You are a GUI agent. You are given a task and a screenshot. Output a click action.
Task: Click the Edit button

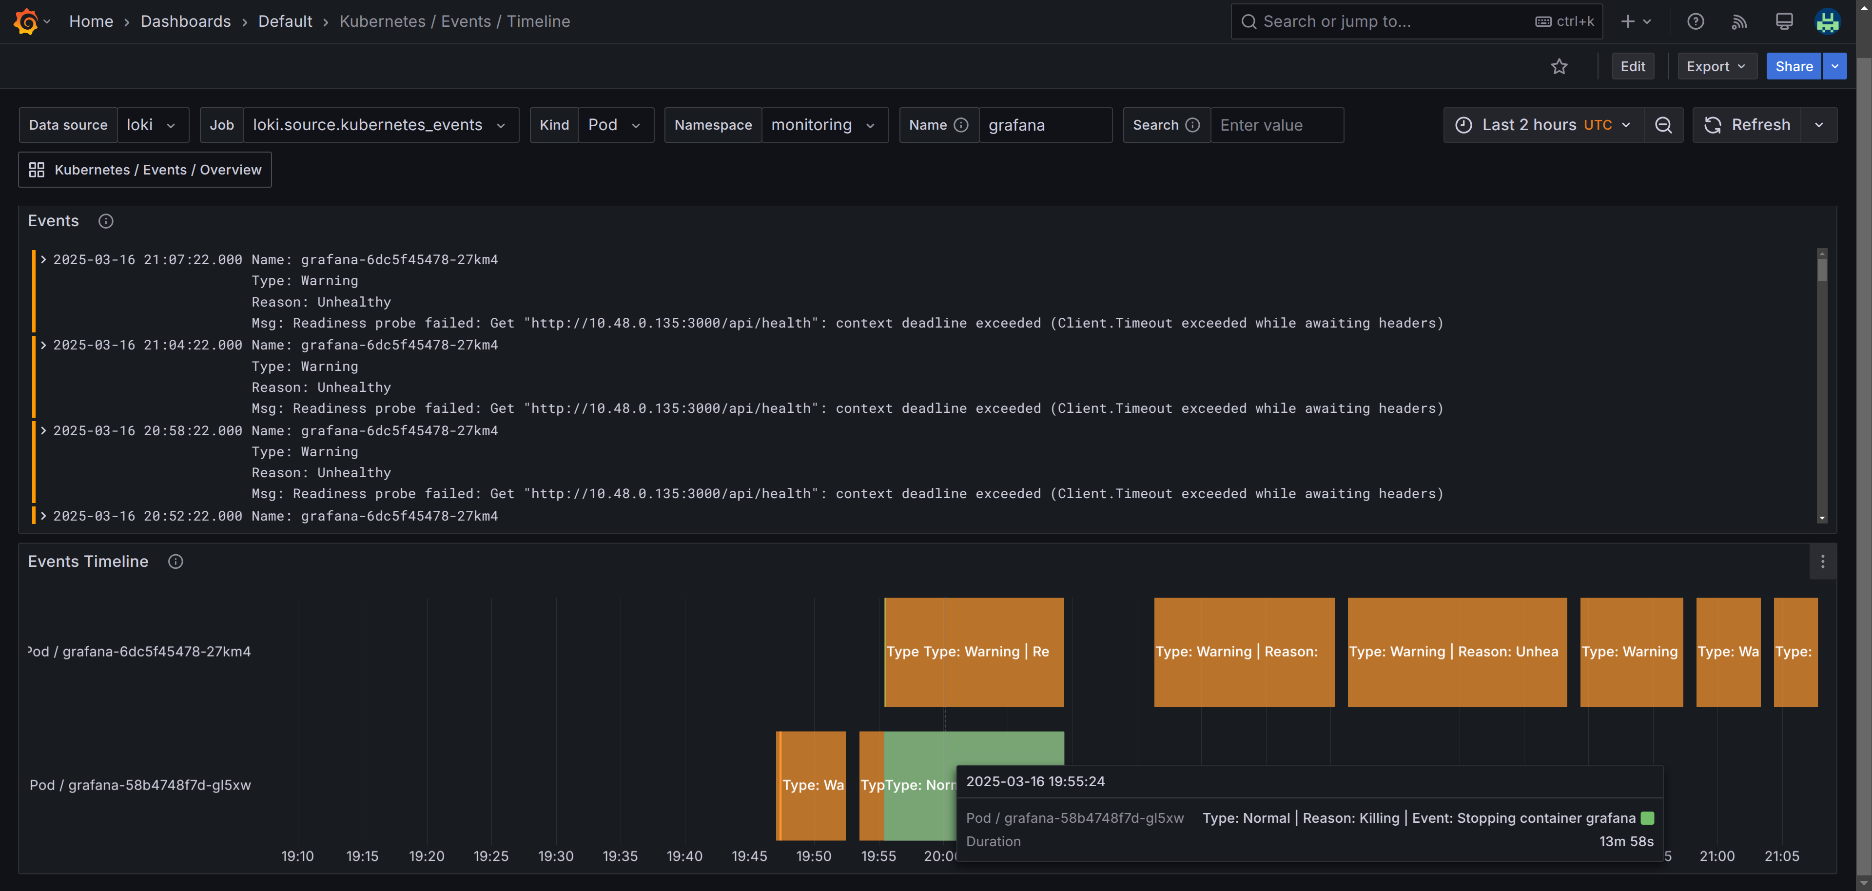(x=1633, y=66)
